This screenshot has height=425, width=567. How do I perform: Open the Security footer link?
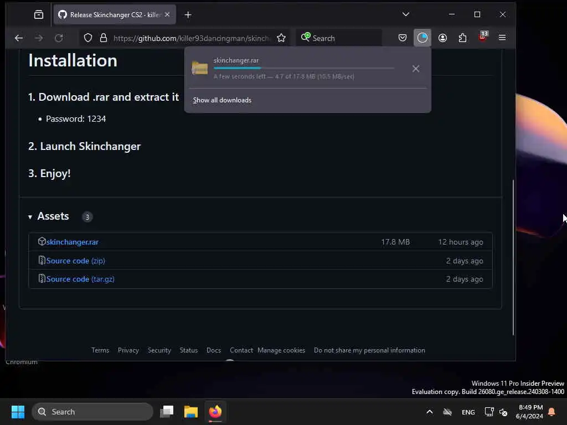click(159, 350)
